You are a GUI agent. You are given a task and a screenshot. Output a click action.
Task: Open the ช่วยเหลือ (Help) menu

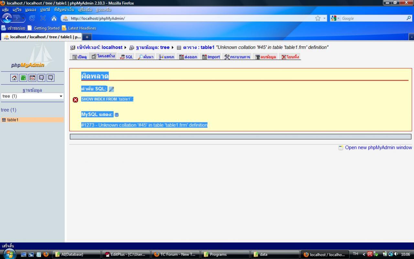pos(103,10)
